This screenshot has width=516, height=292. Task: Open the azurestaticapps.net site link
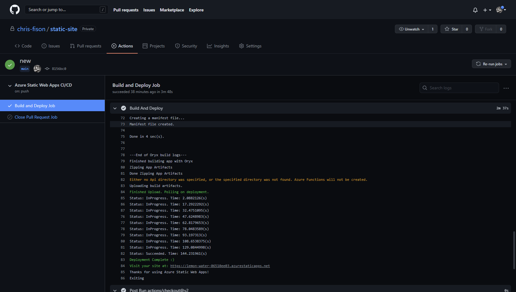pyautogui.click(x=220, y=266)
